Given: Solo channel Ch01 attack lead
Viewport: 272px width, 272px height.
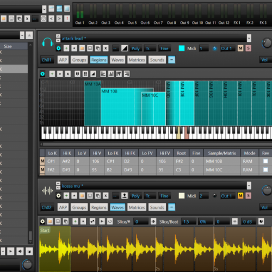Looking at the screenshot, I should coord(249,48).
